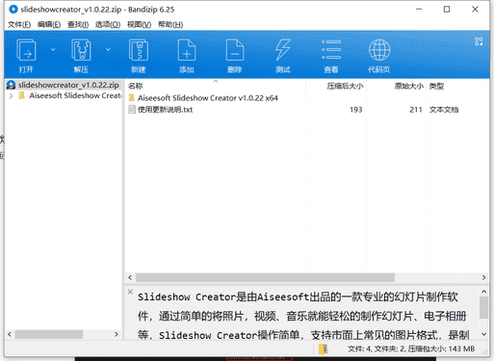Click the comment text about Slideshow Creator
494x361 pixels.
point(302,316)
